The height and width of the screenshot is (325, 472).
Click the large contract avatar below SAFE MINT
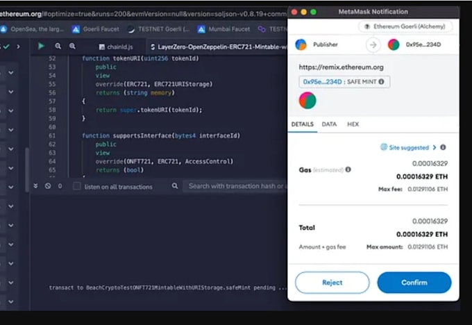pyautogui.click(x=307, y=100)
